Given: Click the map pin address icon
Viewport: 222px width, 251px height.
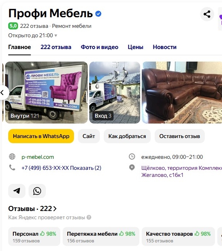Looking at the screenshot, I should click(132, 167).
